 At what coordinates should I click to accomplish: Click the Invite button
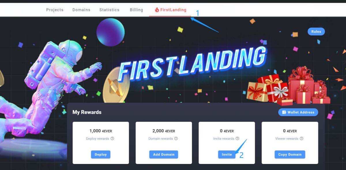[227, 154]
